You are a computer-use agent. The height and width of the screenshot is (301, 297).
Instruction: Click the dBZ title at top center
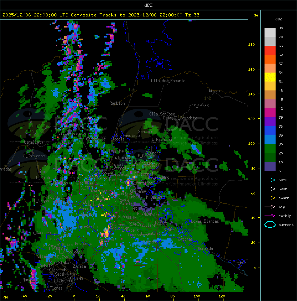(148, 5)
